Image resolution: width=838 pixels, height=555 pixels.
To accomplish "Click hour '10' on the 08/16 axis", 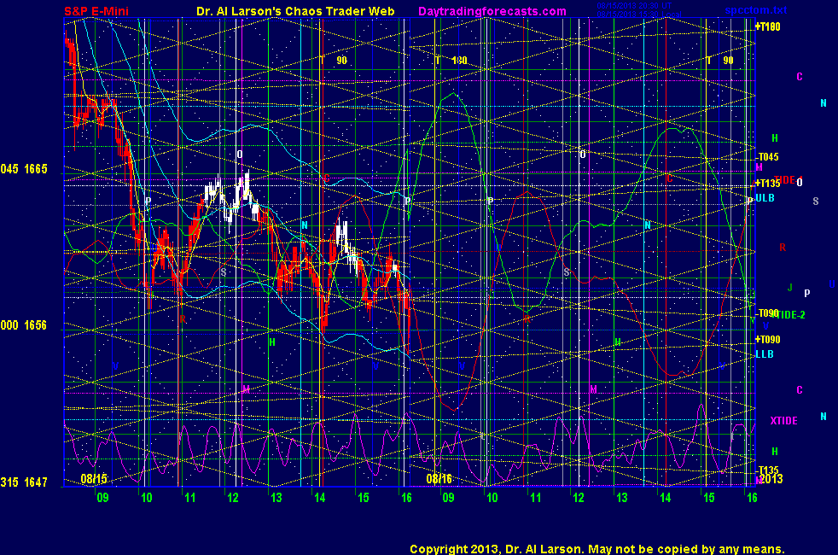I will pyautogui.click(x=492, y=498).
